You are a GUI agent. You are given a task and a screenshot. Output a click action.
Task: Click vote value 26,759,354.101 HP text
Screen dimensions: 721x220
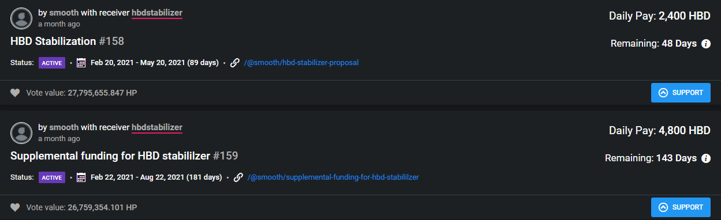pyautogui.click(x=81, y=207)
